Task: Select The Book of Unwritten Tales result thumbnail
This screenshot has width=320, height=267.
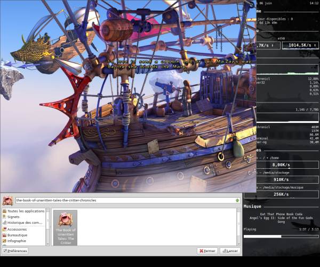Action: click(x=65, y=228)
